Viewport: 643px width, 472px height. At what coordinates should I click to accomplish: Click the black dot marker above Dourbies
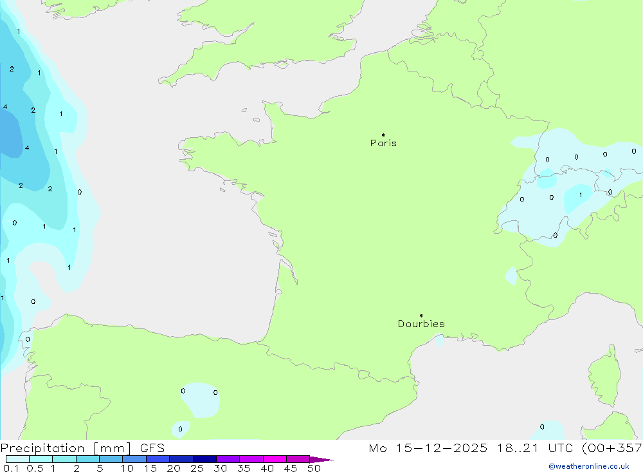(x=421, y=316)
